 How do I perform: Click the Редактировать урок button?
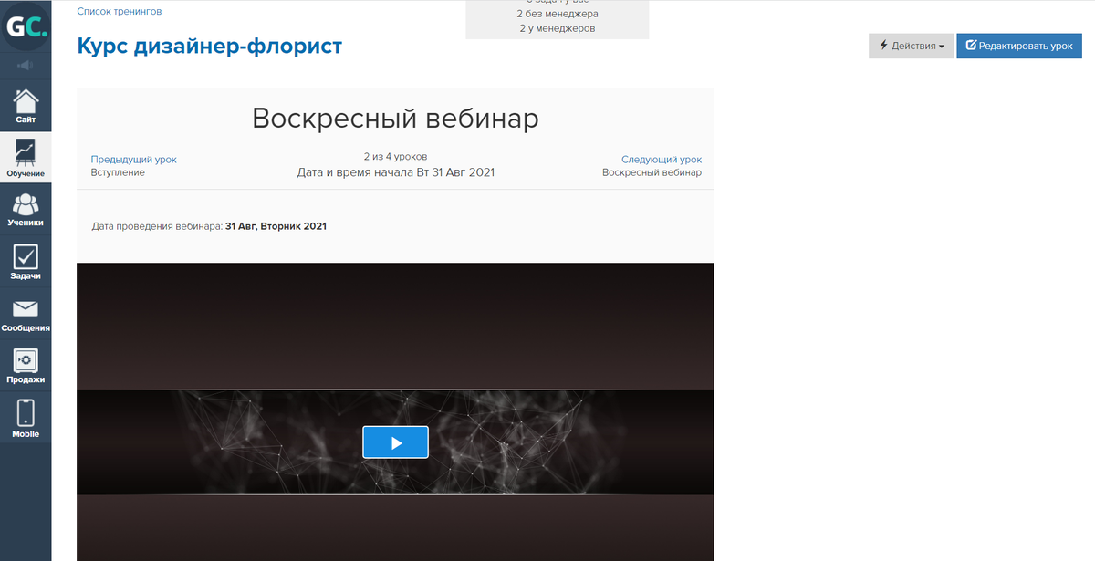1018,46
